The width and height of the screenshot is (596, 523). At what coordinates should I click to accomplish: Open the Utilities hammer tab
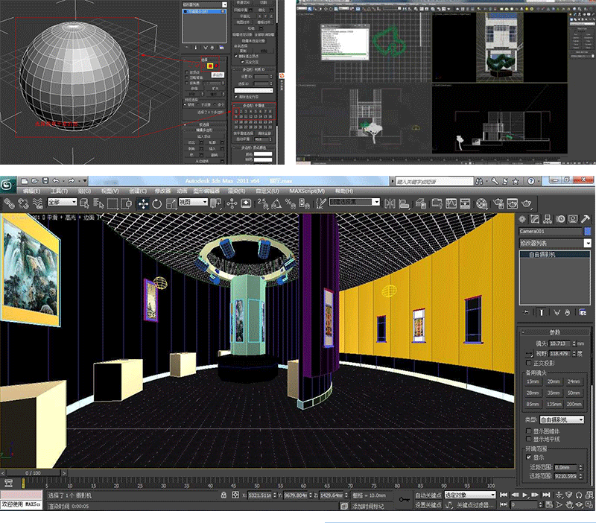[x=586, y=218]
